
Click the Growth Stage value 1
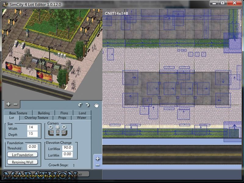[74, 165]
